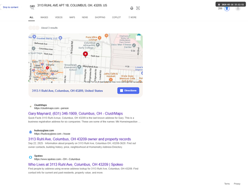Click Columbus Africentric Early College marker
The height and width of the screenshot is (188, 248).
[x=98, y=45]
